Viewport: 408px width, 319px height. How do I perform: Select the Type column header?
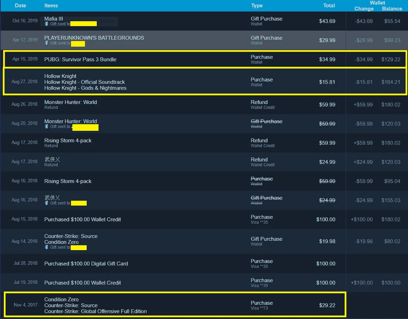click(x=257, y=6)
